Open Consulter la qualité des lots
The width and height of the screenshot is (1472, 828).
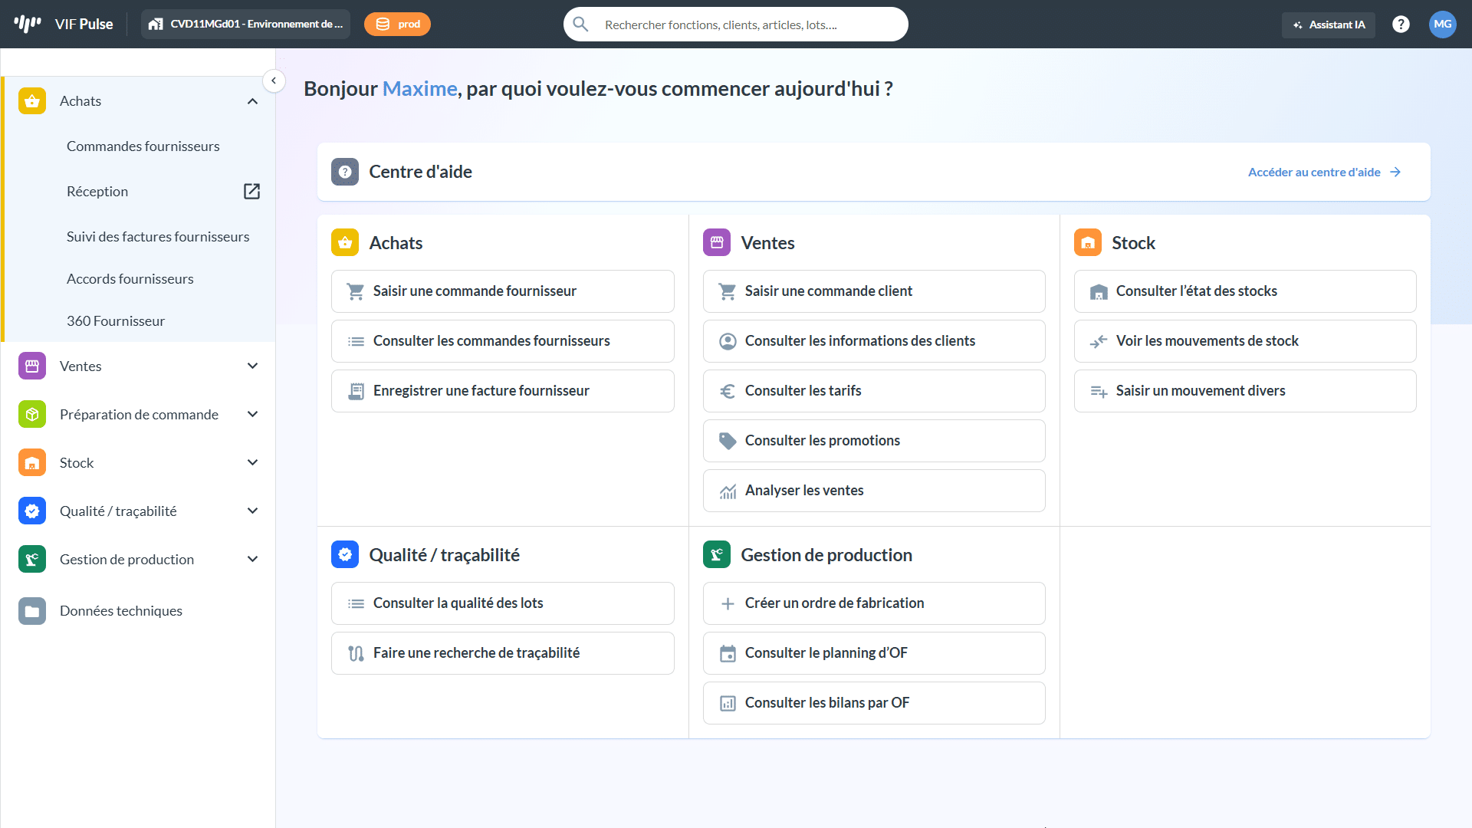click(x=503, y=603)
